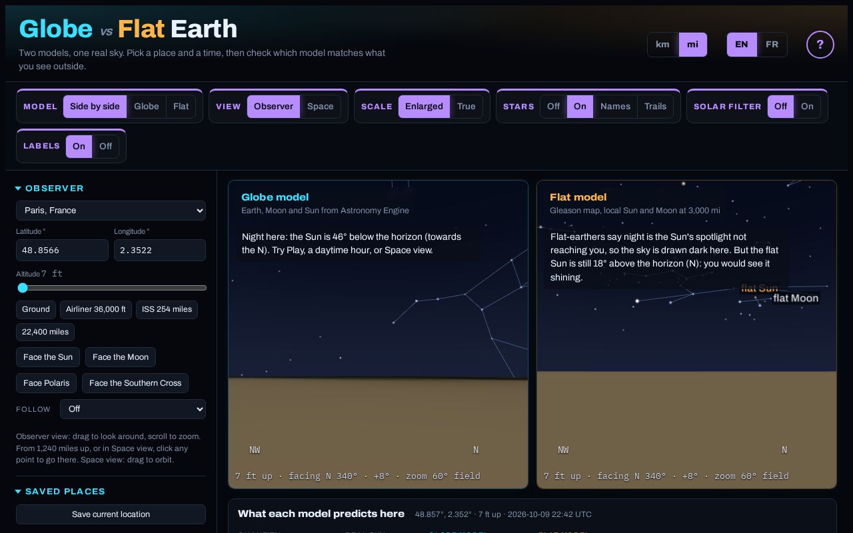Set stars option to On
This screenshot has width=853, height=533.
tap(580, 107)
